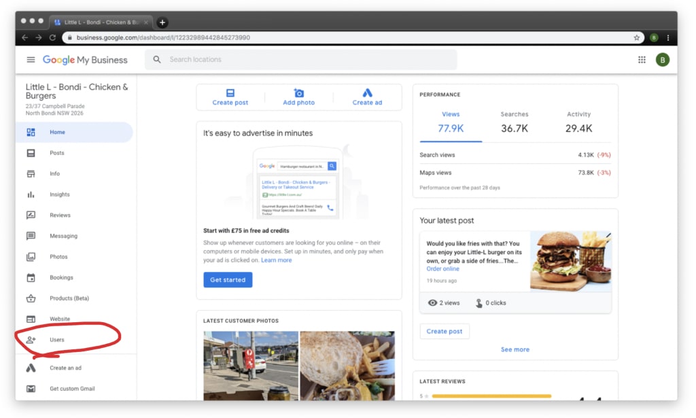696x418 pixels.
Task: Open a new browser tab
Action: [162, 22]
